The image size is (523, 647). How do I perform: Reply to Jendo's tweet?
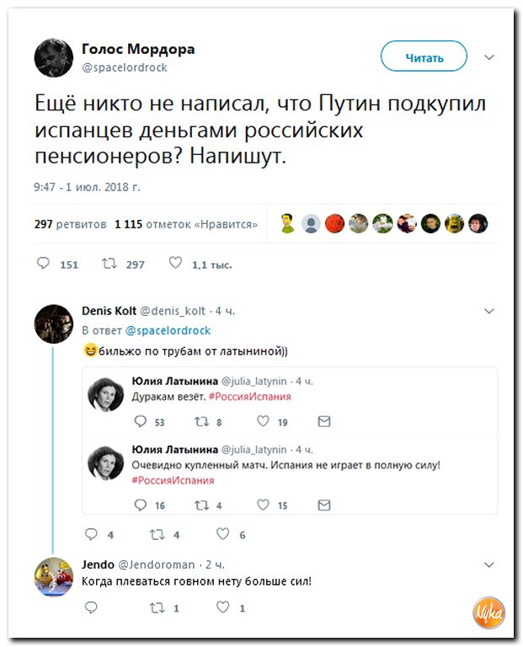coord(92,607)
